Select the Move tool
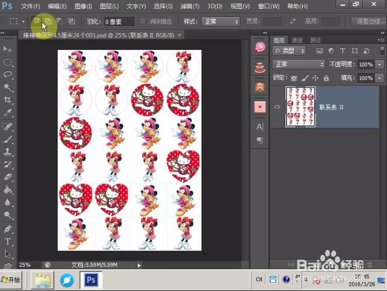Viewport: 387px width, 291px height. coord(8,49)
